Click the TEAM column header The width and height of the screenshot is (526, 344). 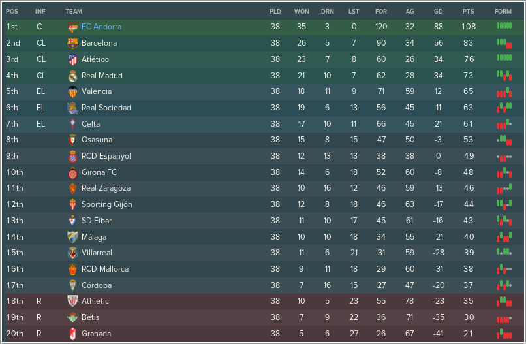(74, 11)
